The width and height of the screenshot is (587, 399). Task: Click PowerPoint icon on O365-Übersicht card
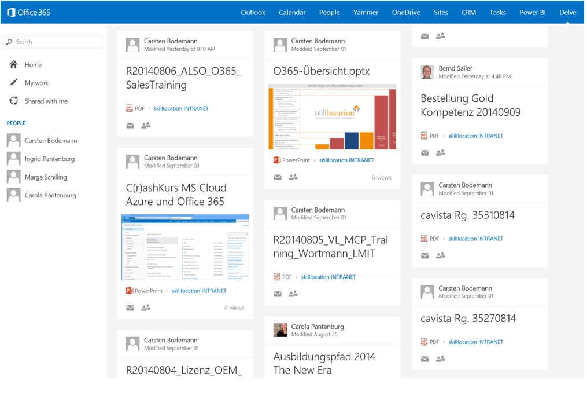[277, 160]
